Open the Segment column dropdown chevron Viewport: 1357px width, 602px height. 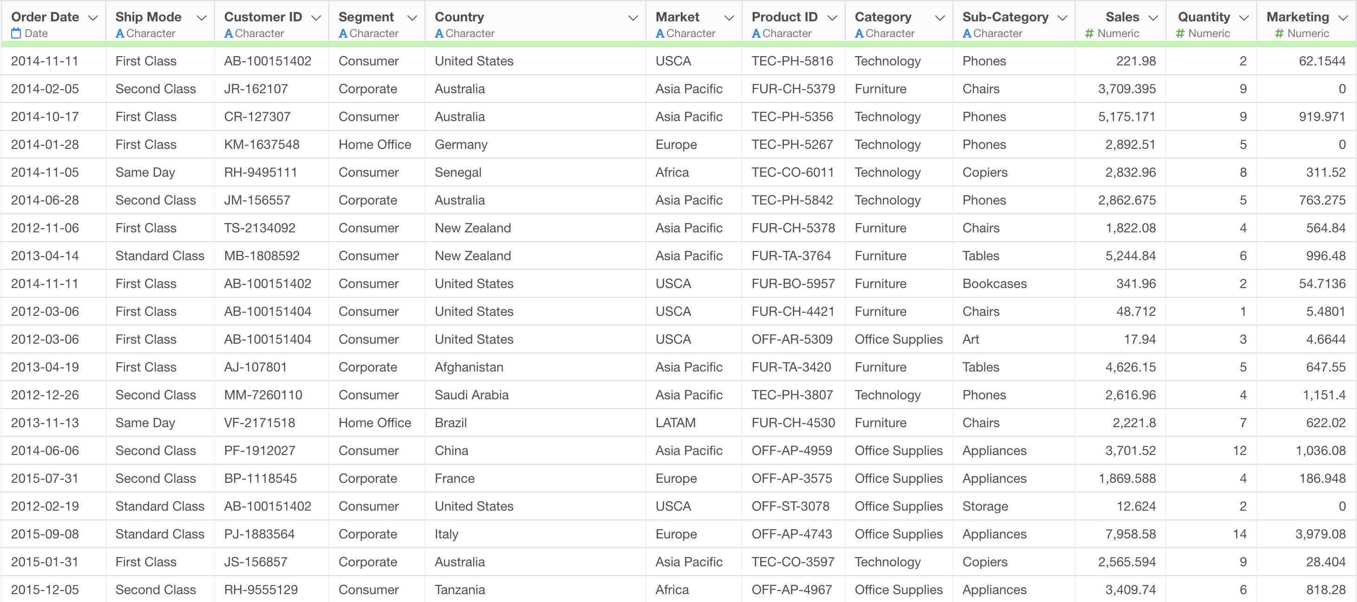pyautogui.click(x=412, y=18)
